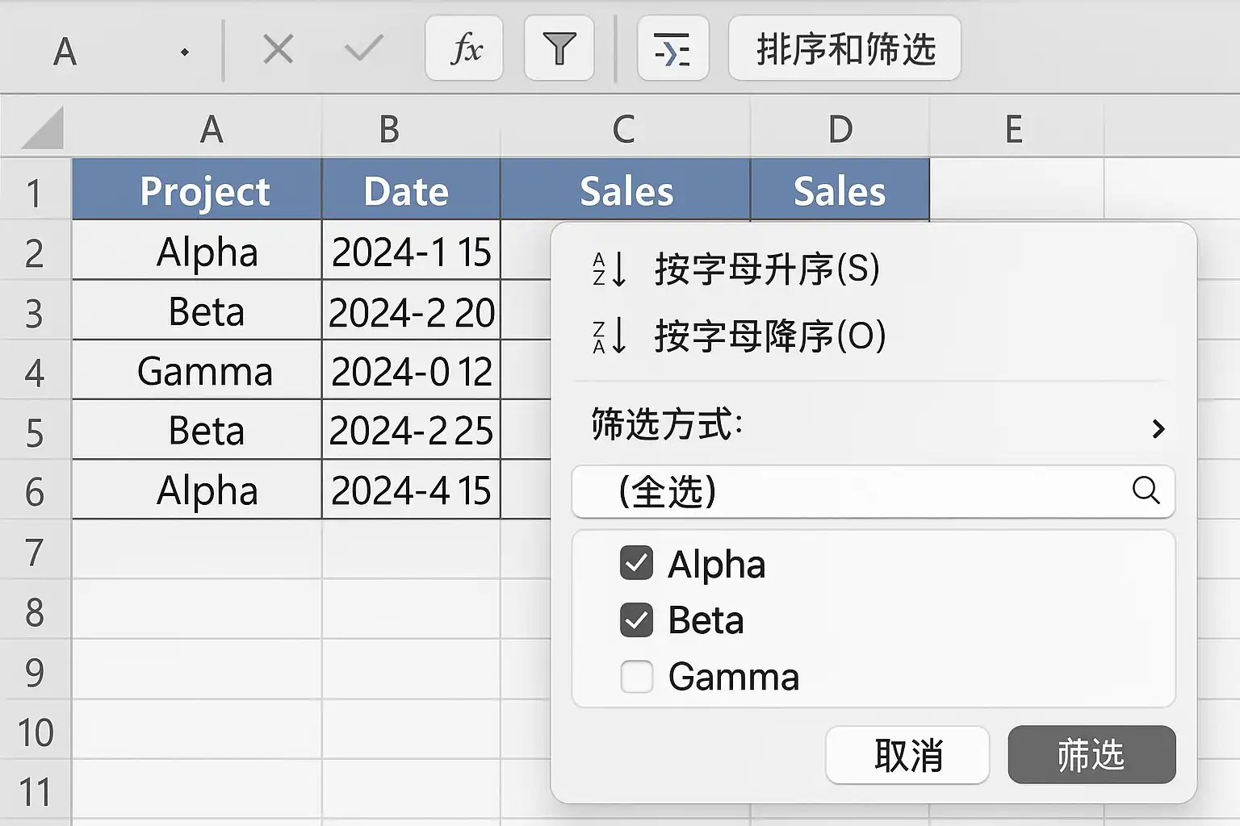The width and height of the screenshot is (1240, 826).
Task: Click the 取消 button
Action: [907, 755]
